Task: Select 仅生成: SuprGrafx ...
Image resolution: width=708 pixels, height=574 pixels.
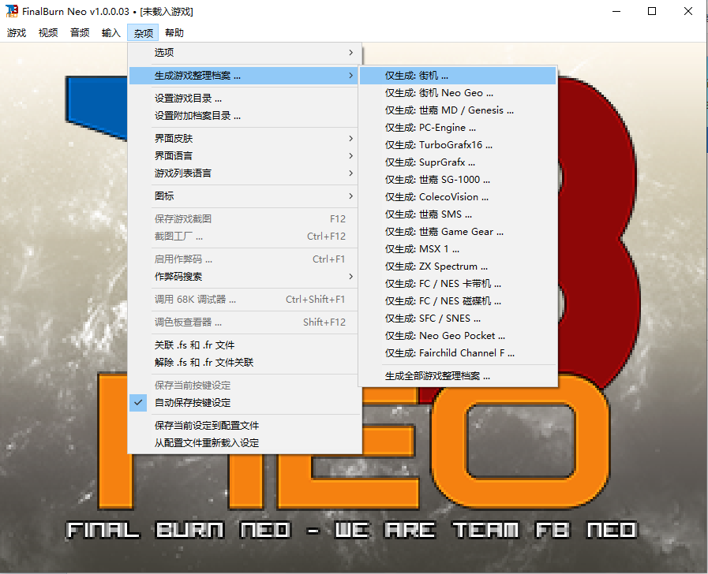Action: point(458,162)
